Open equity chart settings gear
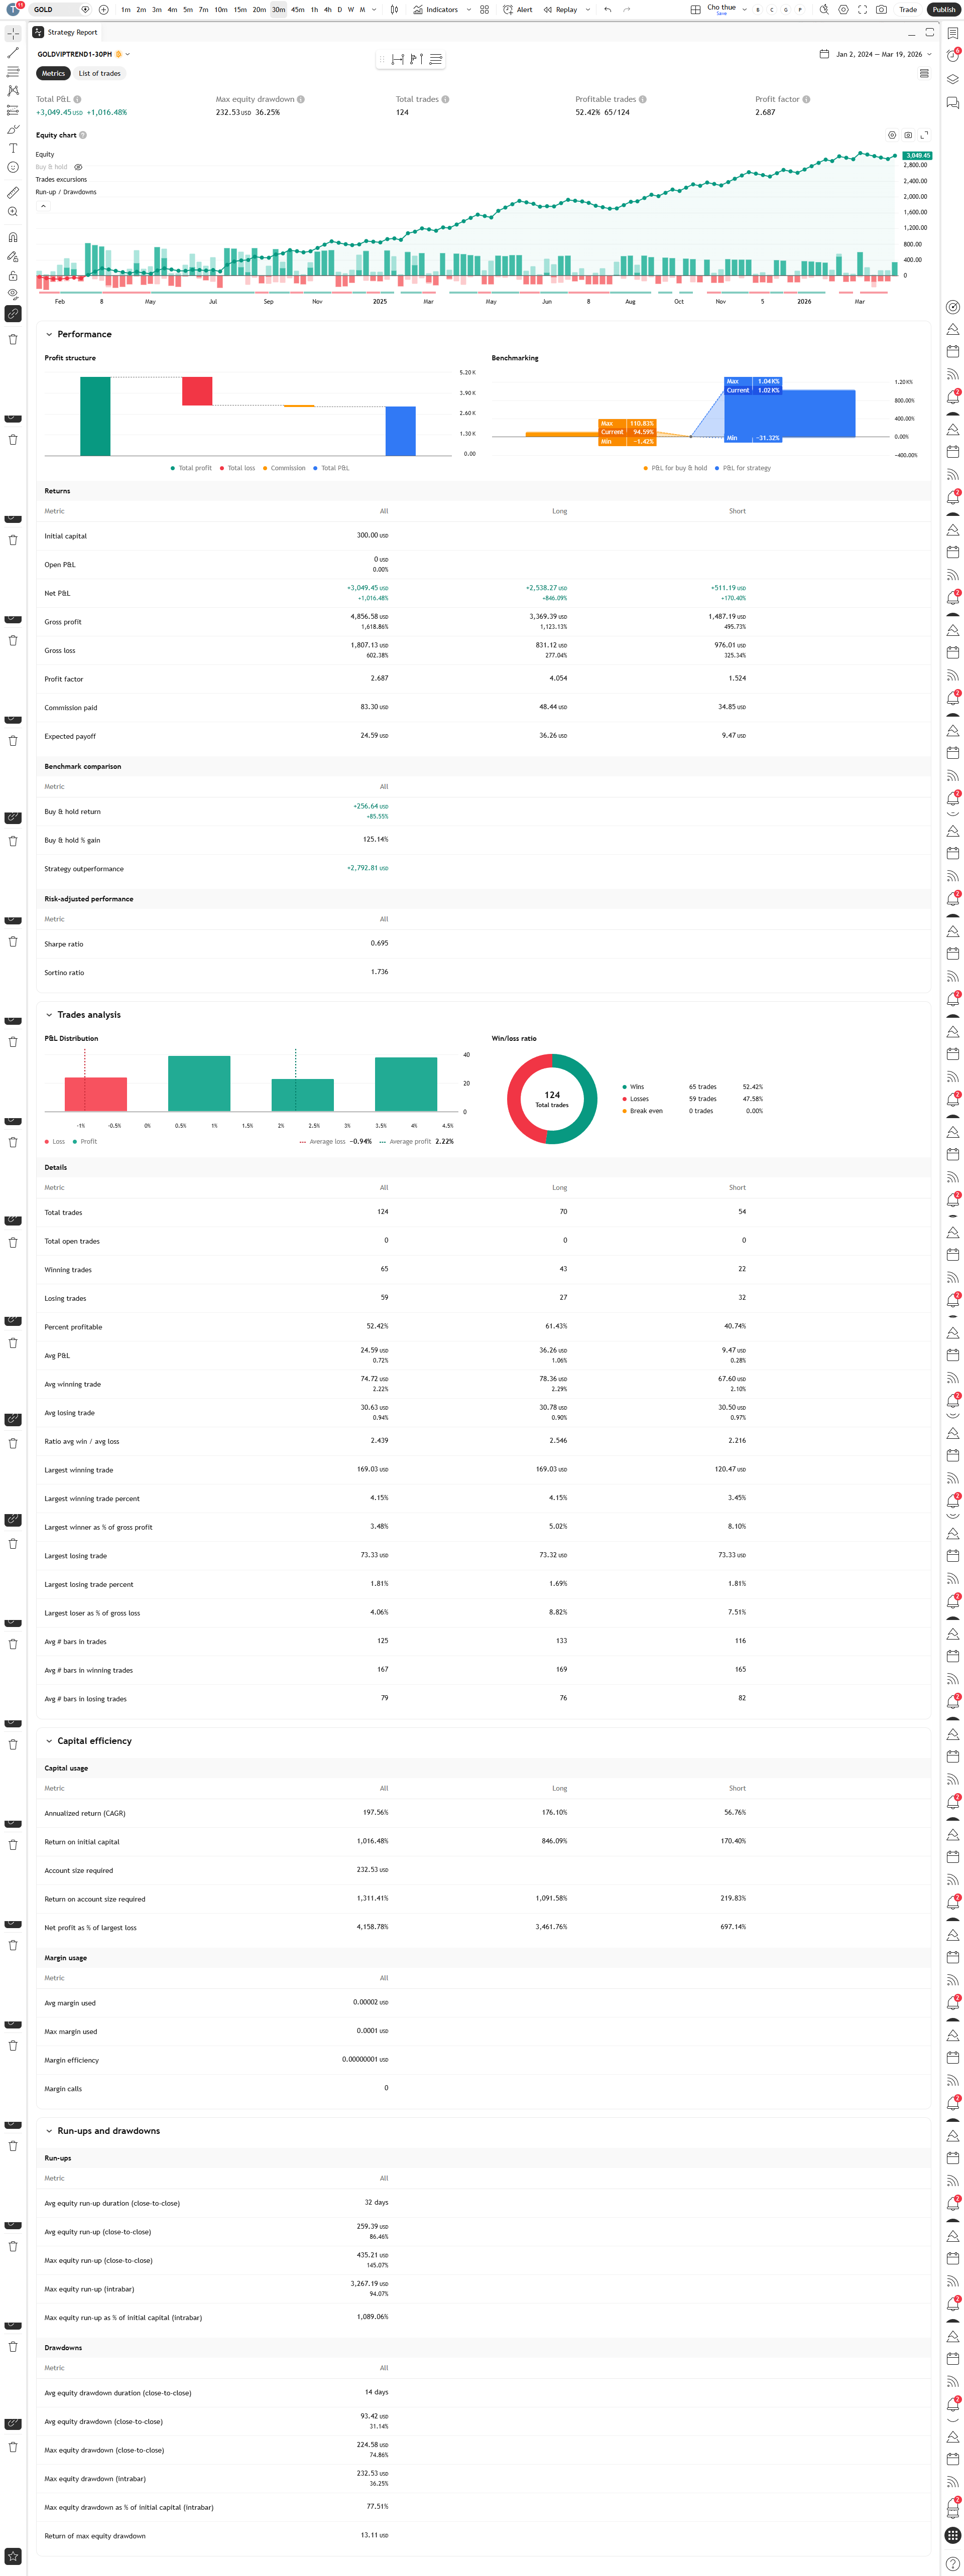 pyautogui.click(x=892, y=135)
